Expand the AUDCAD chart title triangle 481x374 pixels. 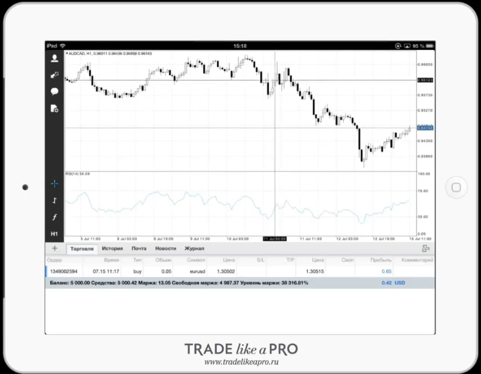(x=67, y=54)
